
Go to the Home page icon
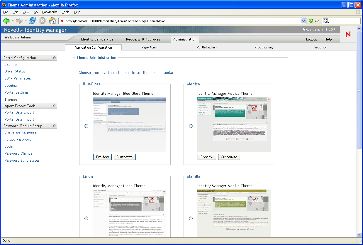click(52, 21)
